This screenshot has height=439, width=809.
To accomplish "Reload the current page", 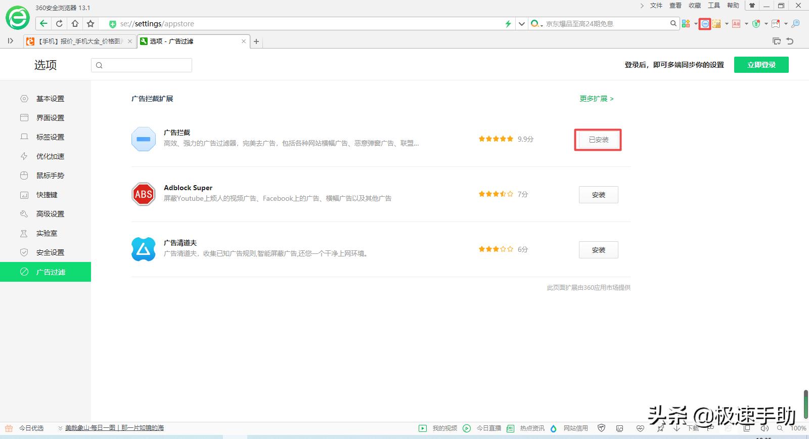I will [59, 23].
